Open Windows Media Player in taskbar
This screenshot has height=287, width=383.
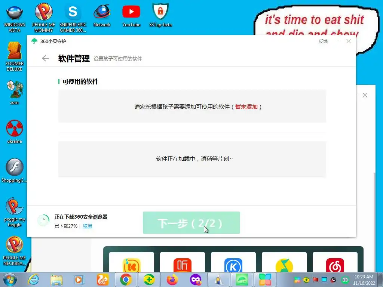click(79, 280)
